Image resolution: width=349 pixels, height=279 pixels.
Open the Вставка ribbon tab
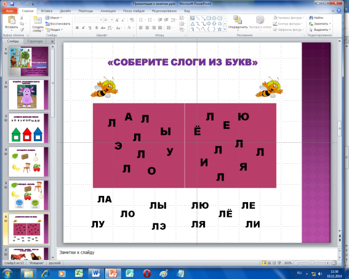tap(47, 10)
